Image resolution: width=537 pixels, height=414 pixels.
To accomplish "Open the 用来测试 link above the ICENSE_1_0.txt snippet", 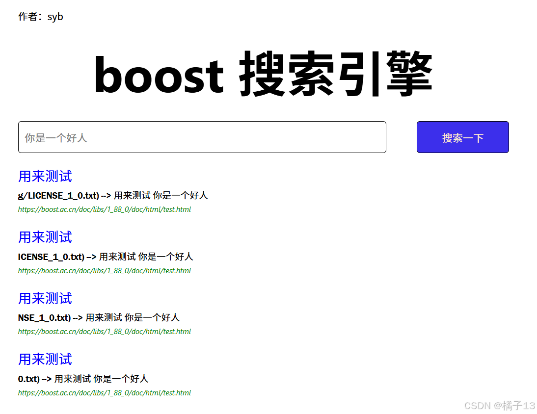I will [45, 237].
